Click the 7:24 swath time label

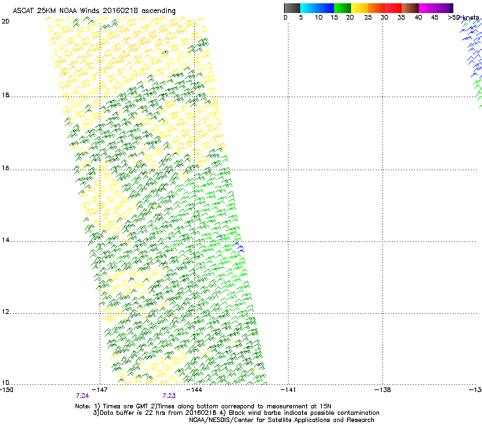point(82,396)
